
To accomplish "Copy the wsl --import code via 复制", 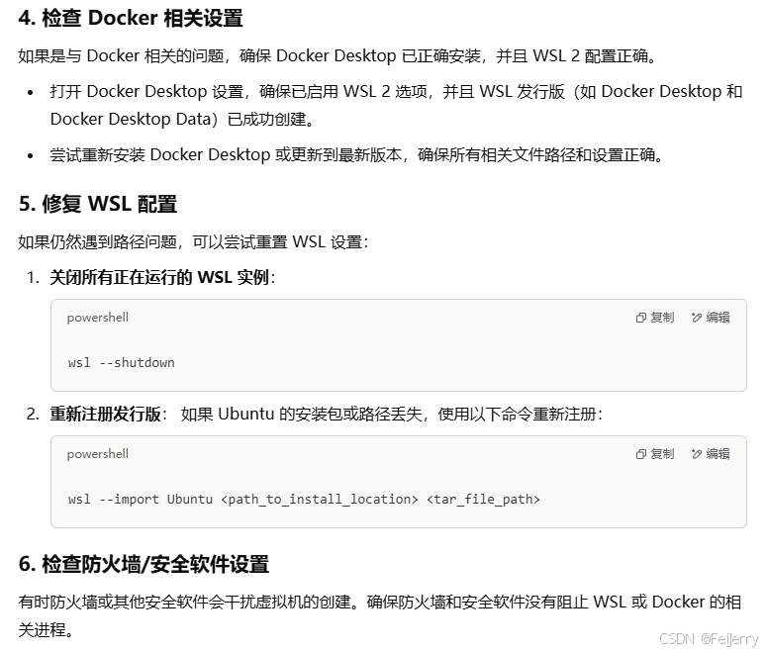I will point(655,454).
